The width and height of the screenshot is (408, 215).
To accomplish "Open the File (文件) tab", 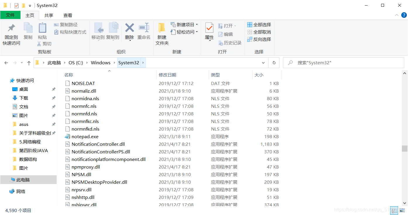I will click(10, 15).
